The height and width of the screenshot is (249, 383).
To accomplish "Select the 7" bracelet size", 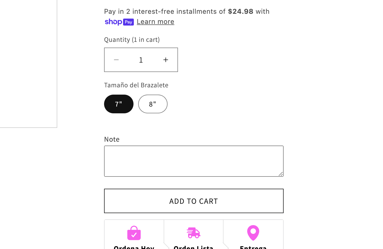I will point(119,104).
